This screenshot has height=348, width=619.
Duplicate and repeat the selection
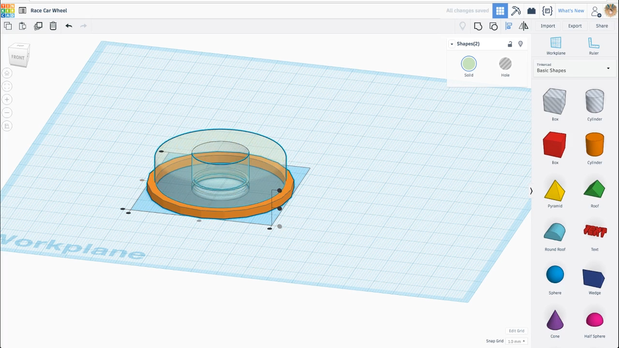38,26
